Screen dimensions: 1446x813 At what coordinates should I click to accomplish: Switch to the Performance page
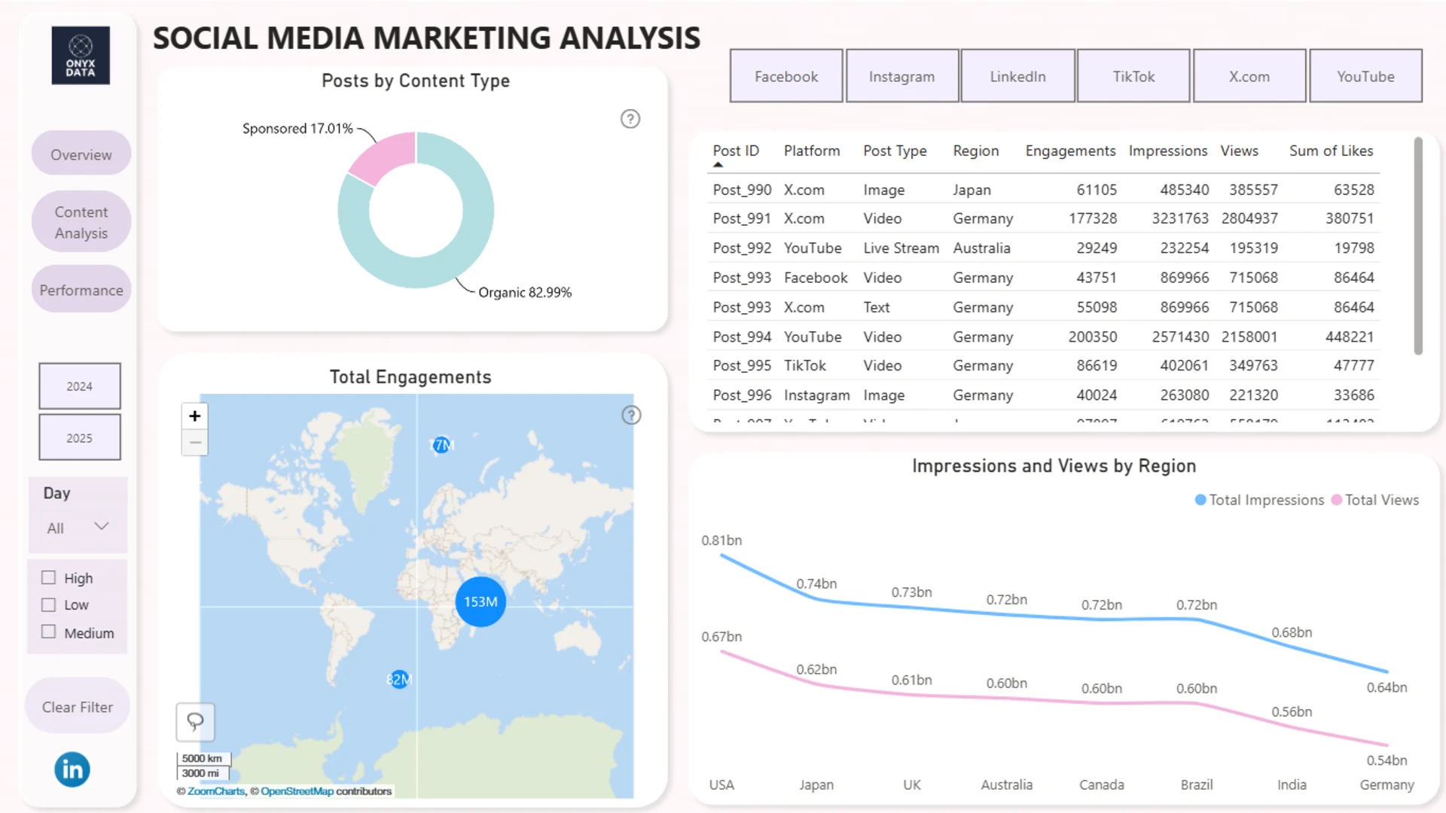[81, 290]
